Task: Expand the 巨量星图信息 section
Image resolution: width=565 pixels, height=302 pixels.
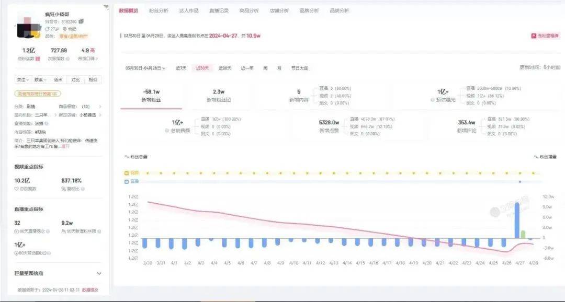Action: [99, 273]
